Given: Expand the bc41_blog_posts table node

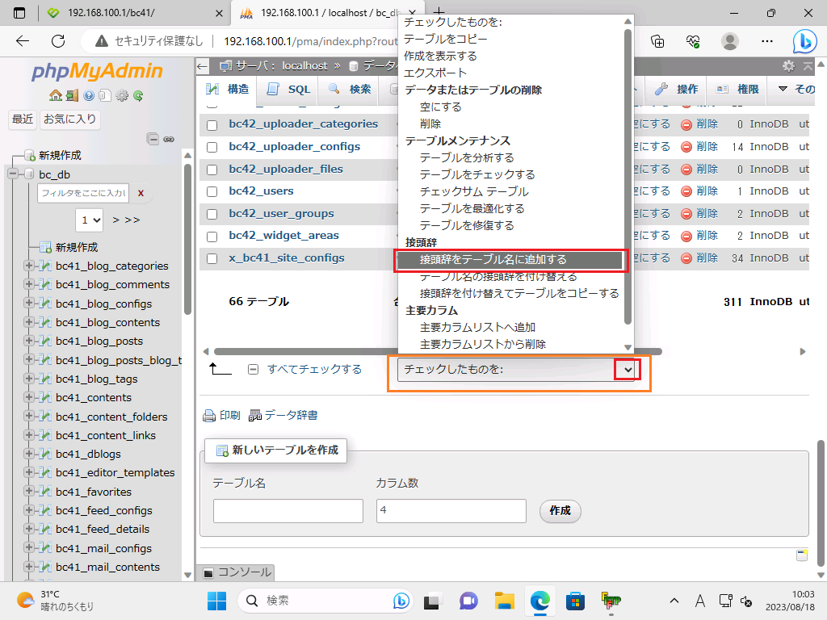Looking at the screenshot, I should point(30,341).
